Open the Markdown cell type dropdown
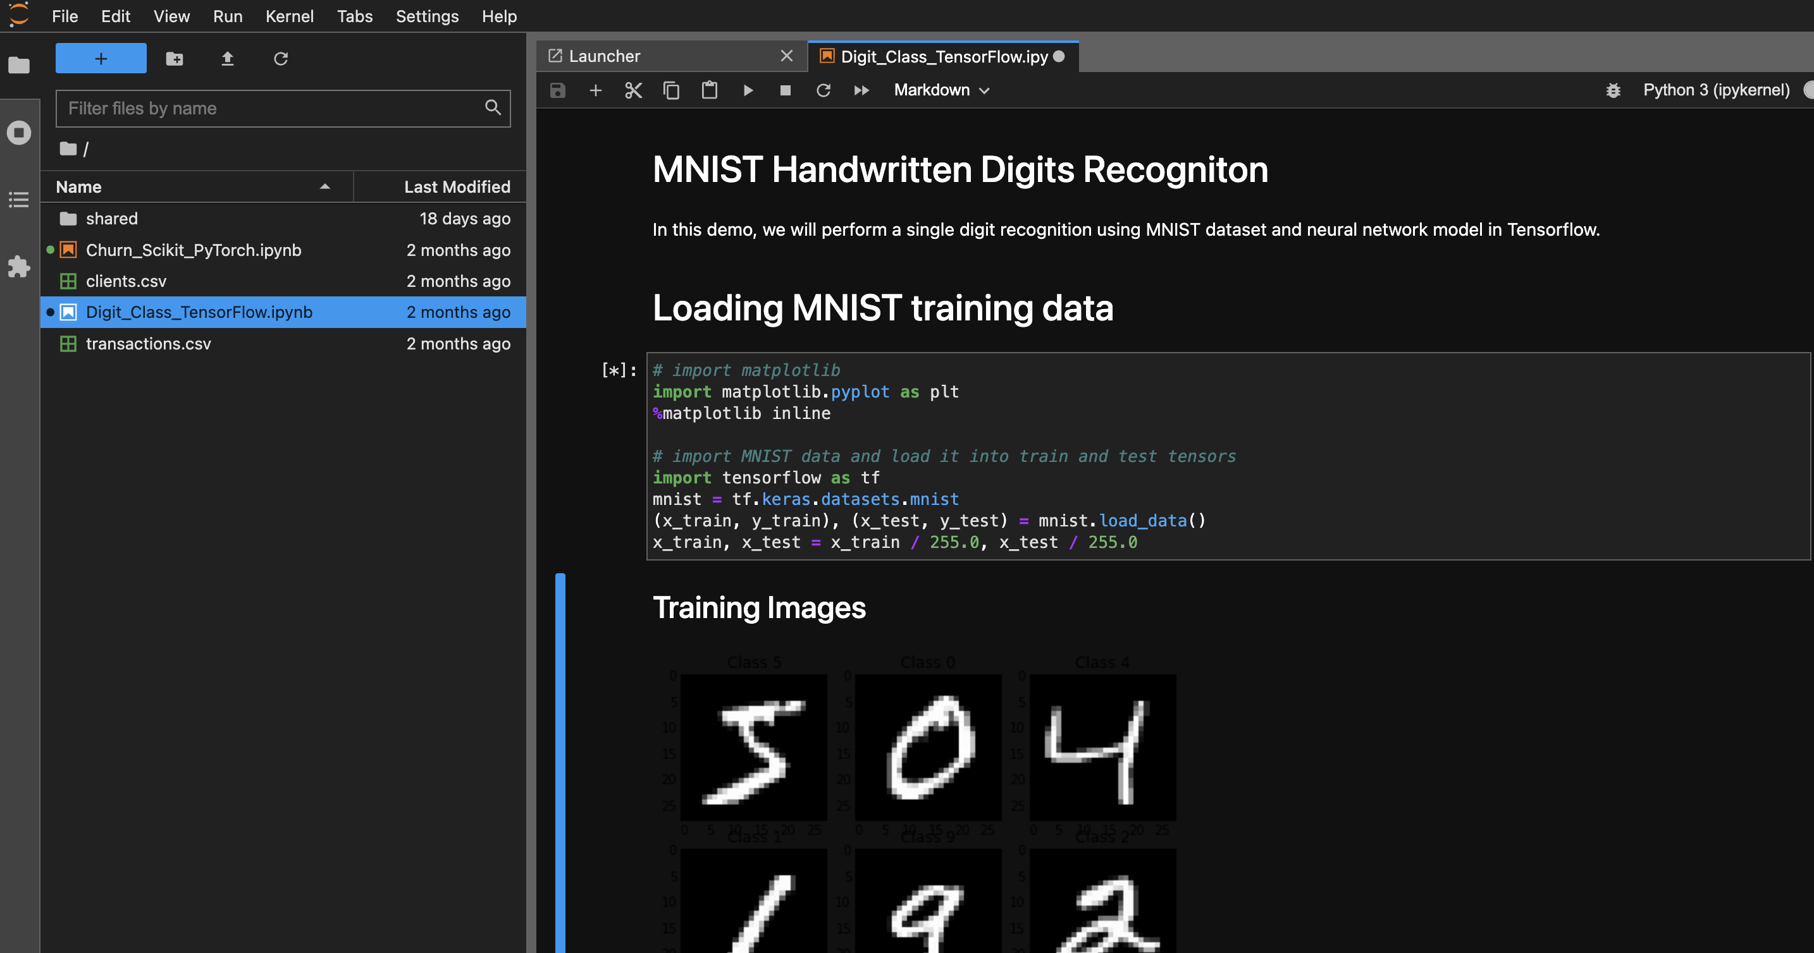Image resolution: width=1814 pixels, height=953 pixels. pos(942,90)
